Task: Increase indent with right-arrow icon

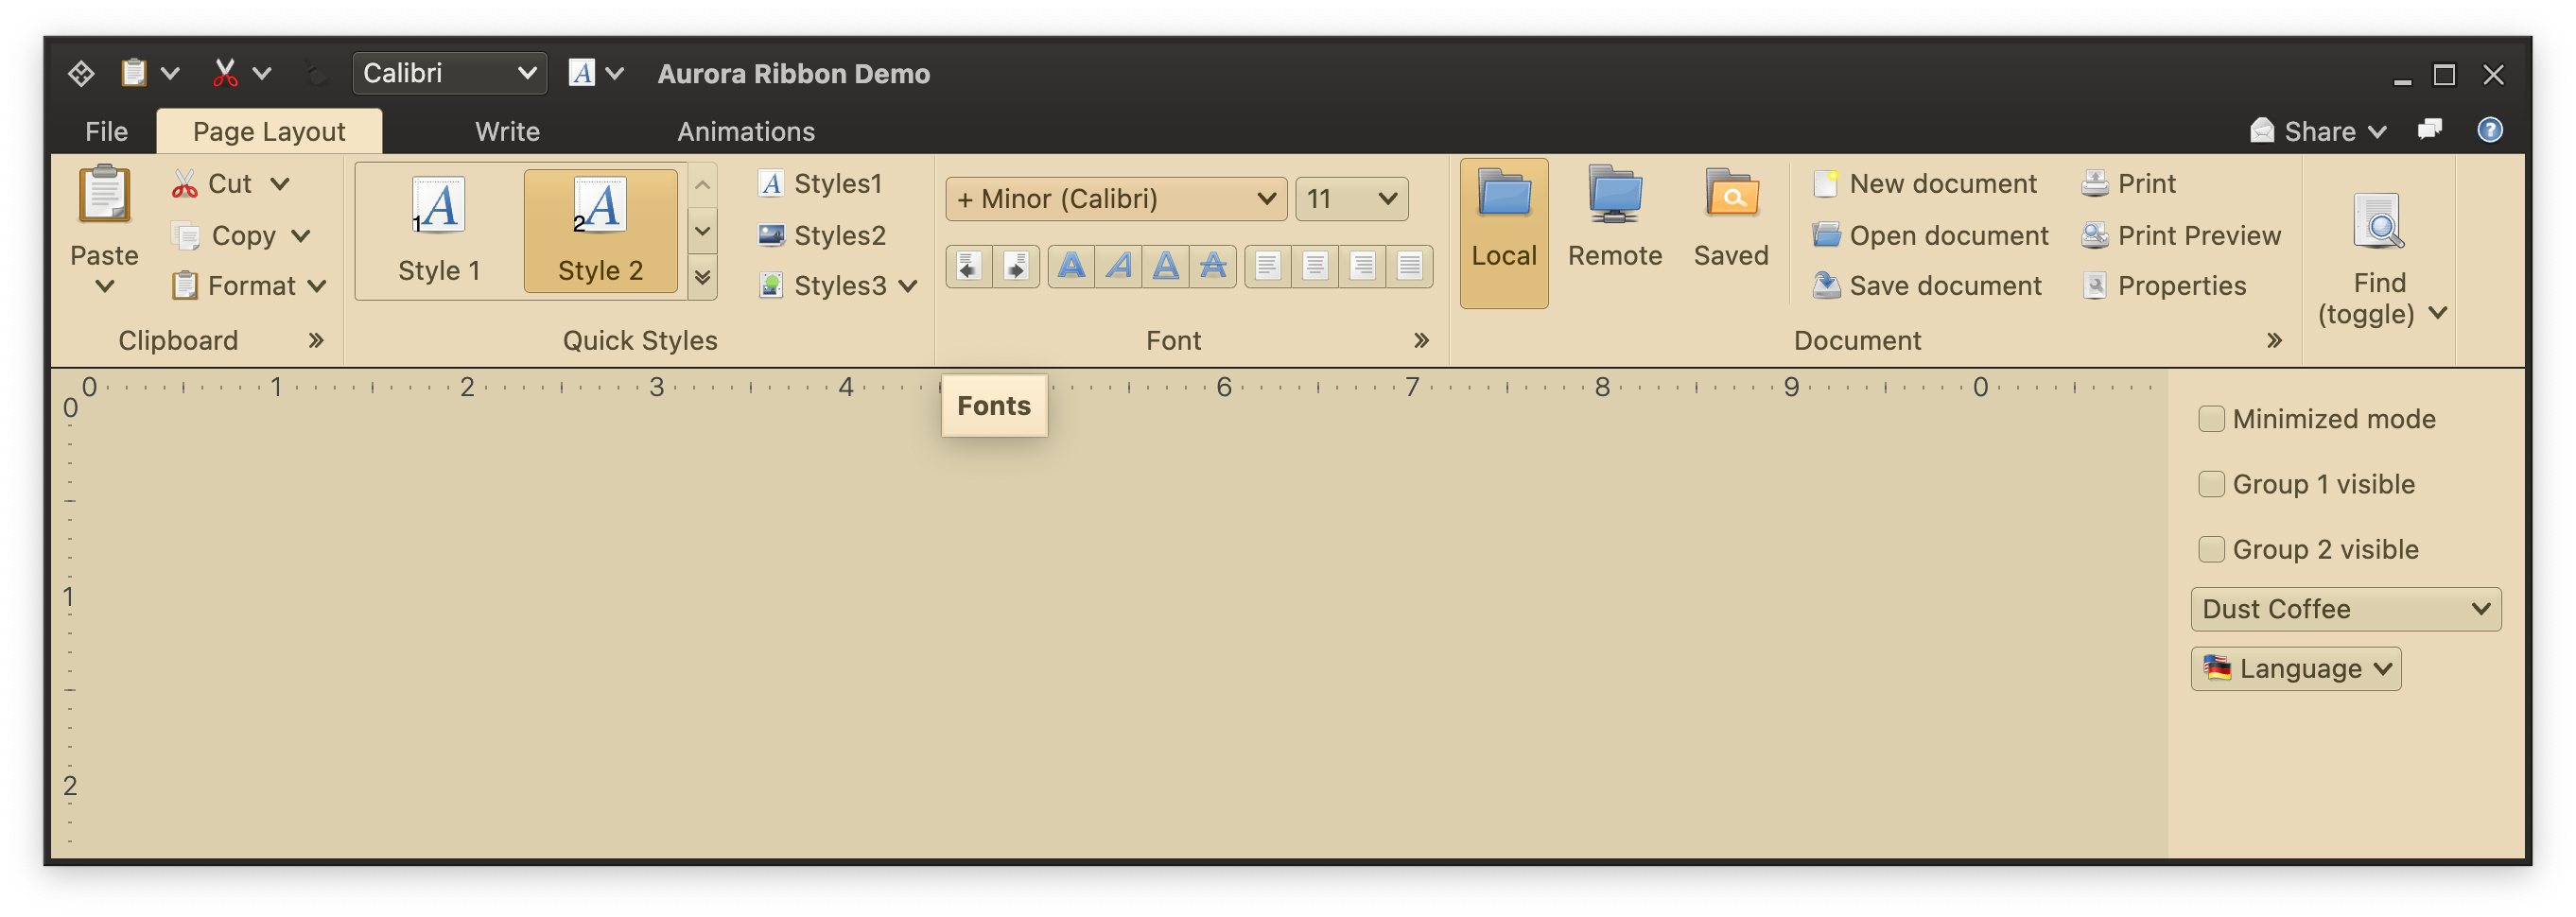Action: [1016, 266]
